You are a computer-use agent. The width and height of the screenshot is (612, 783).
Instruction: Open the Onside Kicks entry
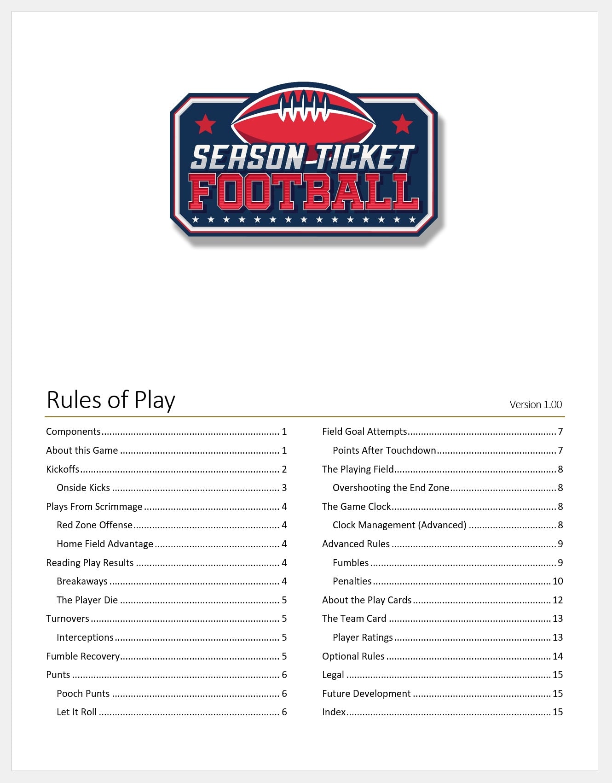click(x=83, y=488)
